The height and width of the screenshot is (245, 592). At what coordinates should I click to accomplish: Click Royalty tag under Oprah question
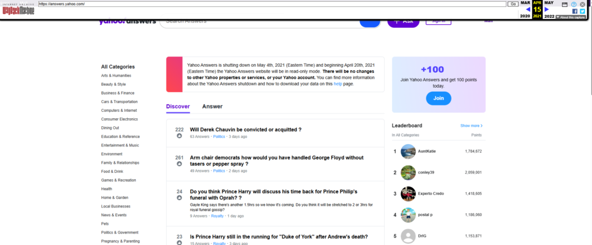coord(217,216)
